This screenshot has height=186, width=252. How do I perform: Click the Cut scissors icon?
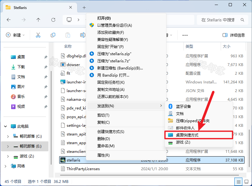coord(38,35)
